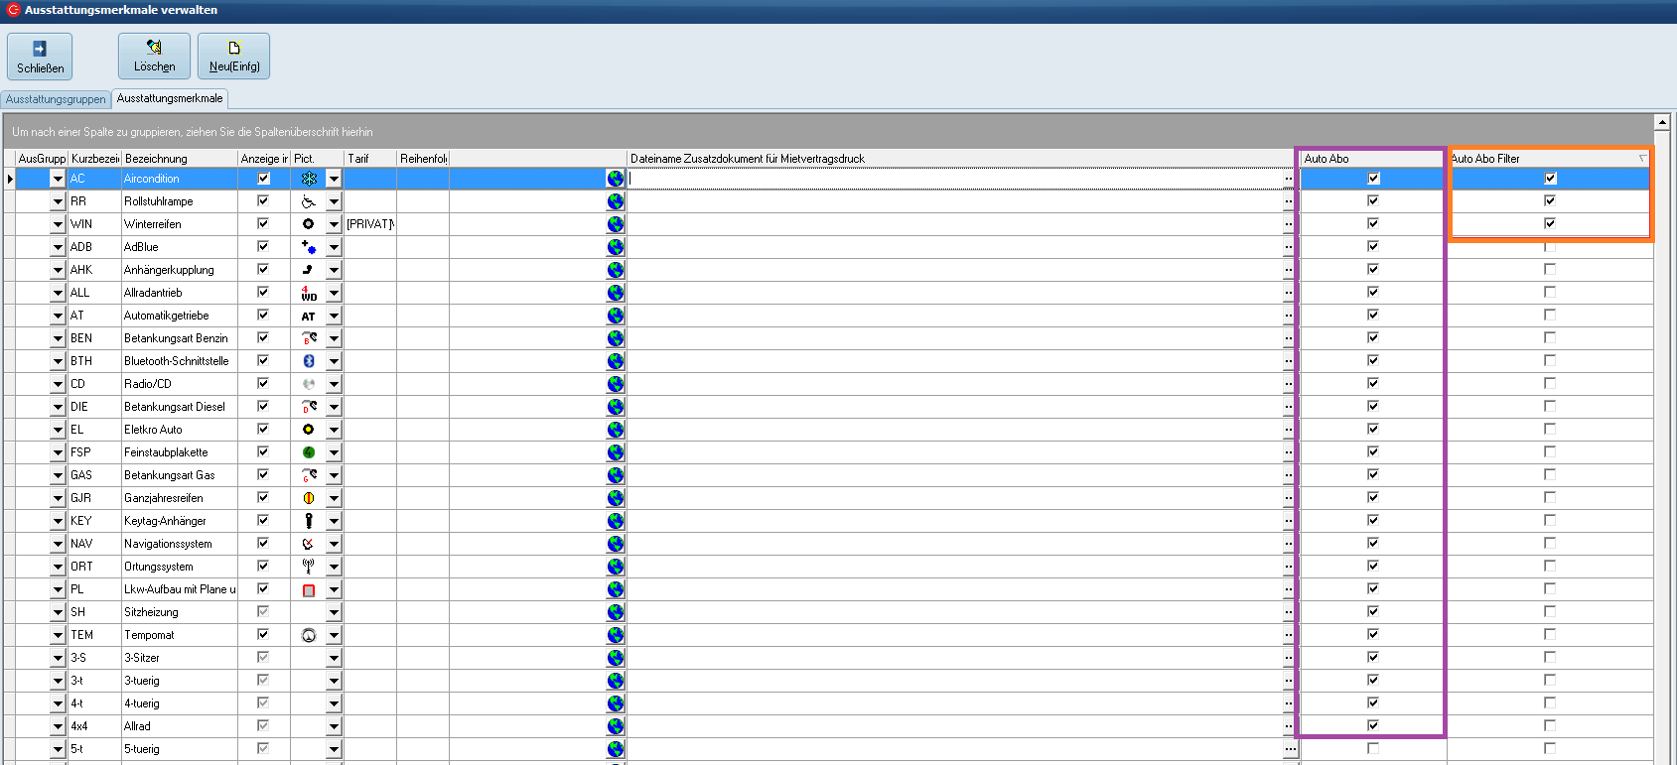1677x765 pixels.
Task: Click the wheelchair pictogram for Rollstuhlrampe
Action: click(309, 201)
